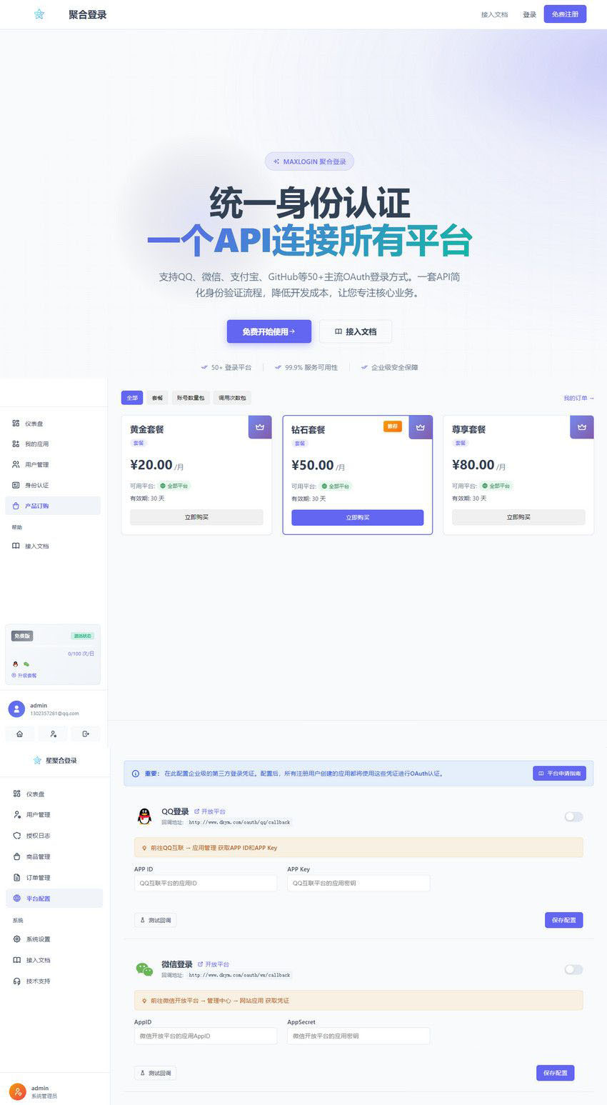Click the crown icon on 钻石套餐 card
607x1105 pixels.
pos(421,427)
